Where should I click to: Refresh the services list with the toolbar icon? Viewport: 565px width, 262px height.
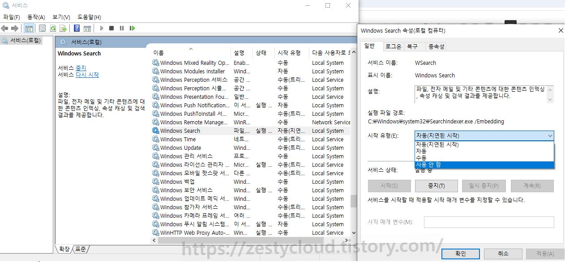pos(53,28)
